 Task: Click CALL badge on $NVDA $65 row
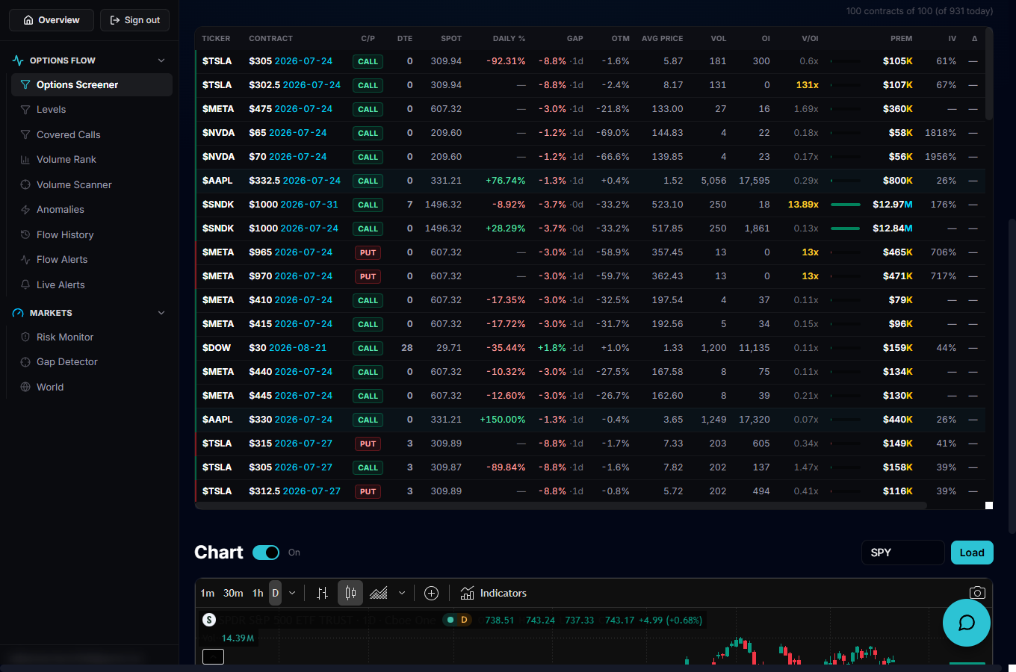368,133
